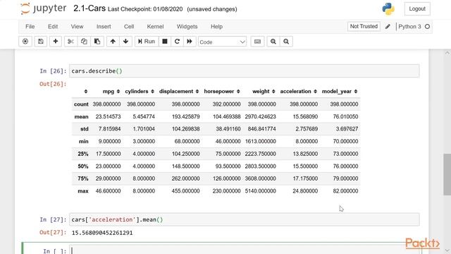Open the View menu
Viewport: 451px width, 254px height.
coord(77,27)
